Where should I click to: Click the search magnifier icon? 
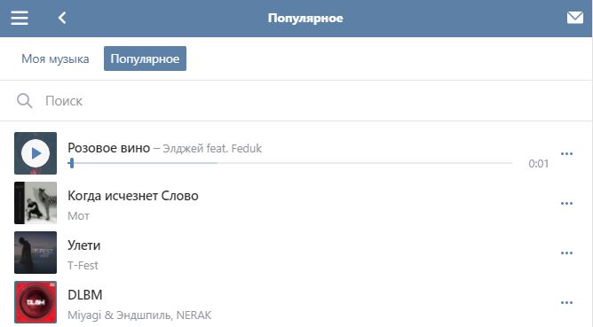25,101
